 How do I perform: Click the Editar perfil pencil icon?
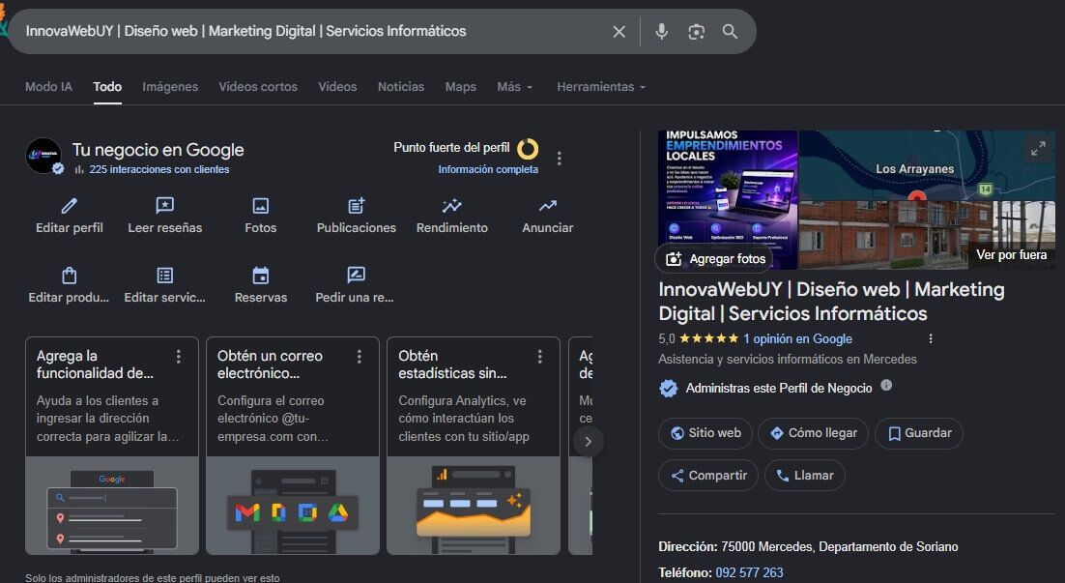(x=70, y=205)
